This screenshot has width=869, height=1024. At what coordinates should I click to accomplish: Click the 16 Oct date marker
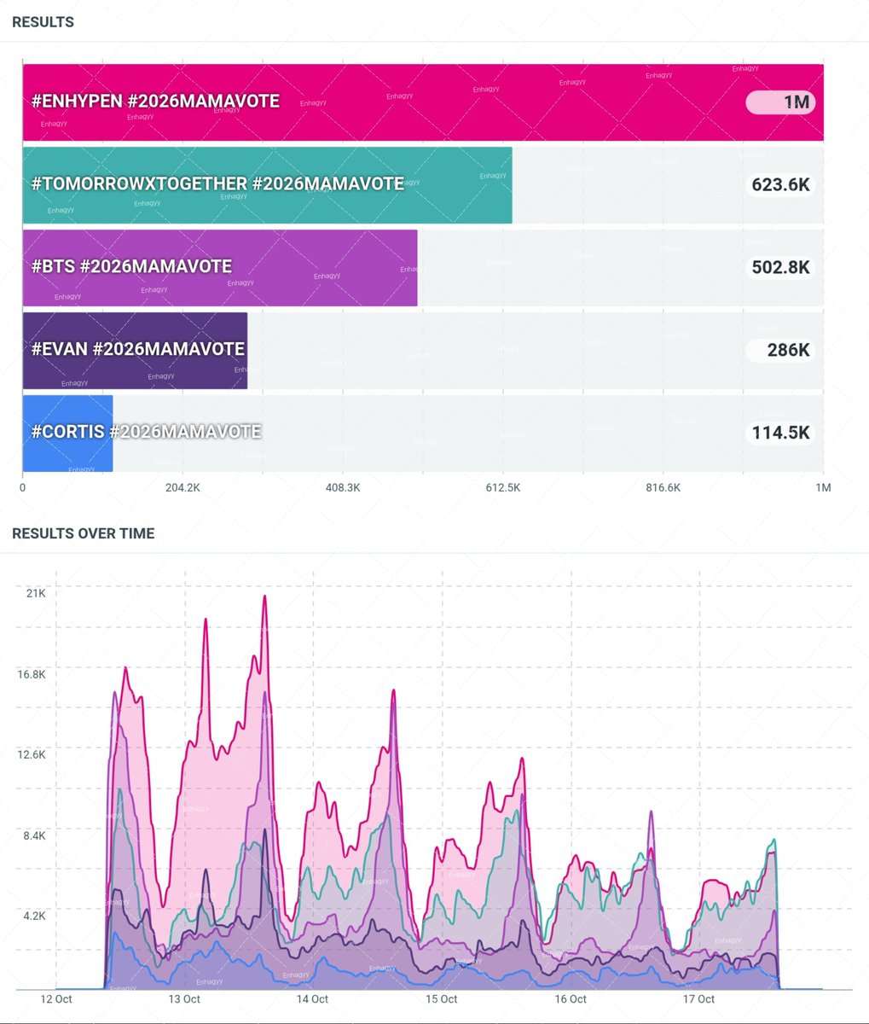[x=571, y=999]
